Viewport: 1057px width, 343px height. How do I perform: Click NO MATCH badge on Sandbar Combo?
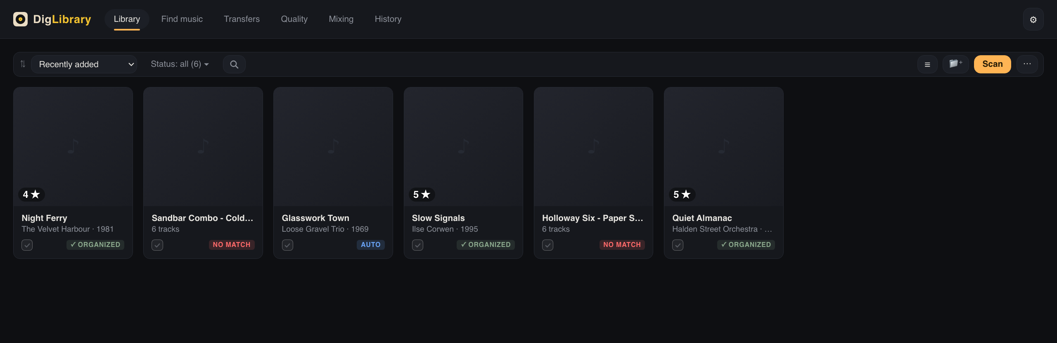click(x=232, y=244)
